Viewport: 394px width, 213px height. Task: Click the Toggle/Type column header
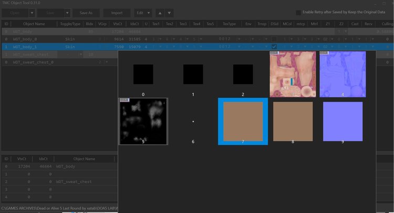70,24
